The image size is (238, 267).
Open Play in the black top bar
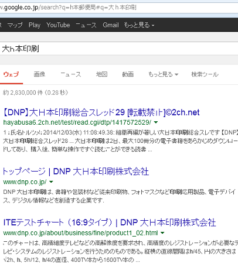tap(35, 25)
